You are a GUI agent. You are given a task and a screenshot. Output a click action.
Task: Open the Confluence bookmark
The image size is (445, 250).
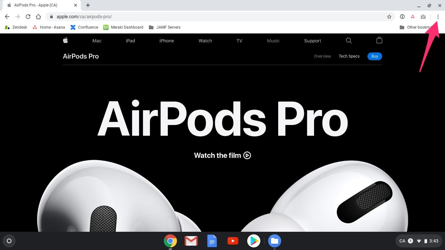[x=84, y=27]
